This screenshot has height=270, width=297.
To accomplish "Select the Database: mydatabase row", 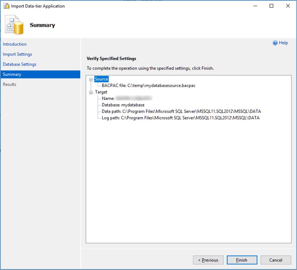I will 123,105.
